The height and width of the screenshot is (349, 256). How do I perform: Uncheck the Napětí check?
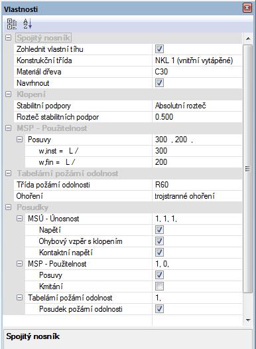pos(159,230)
